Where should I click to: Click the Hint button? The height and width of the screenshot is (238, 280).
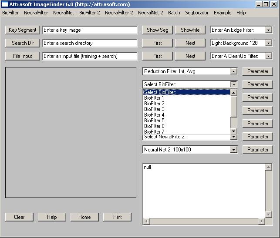pos(118,217)
